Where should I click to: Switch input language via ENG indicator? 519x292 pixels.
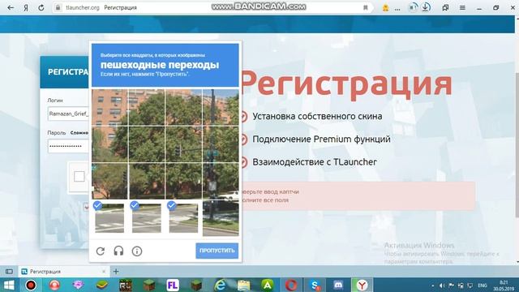pos(483,286)
